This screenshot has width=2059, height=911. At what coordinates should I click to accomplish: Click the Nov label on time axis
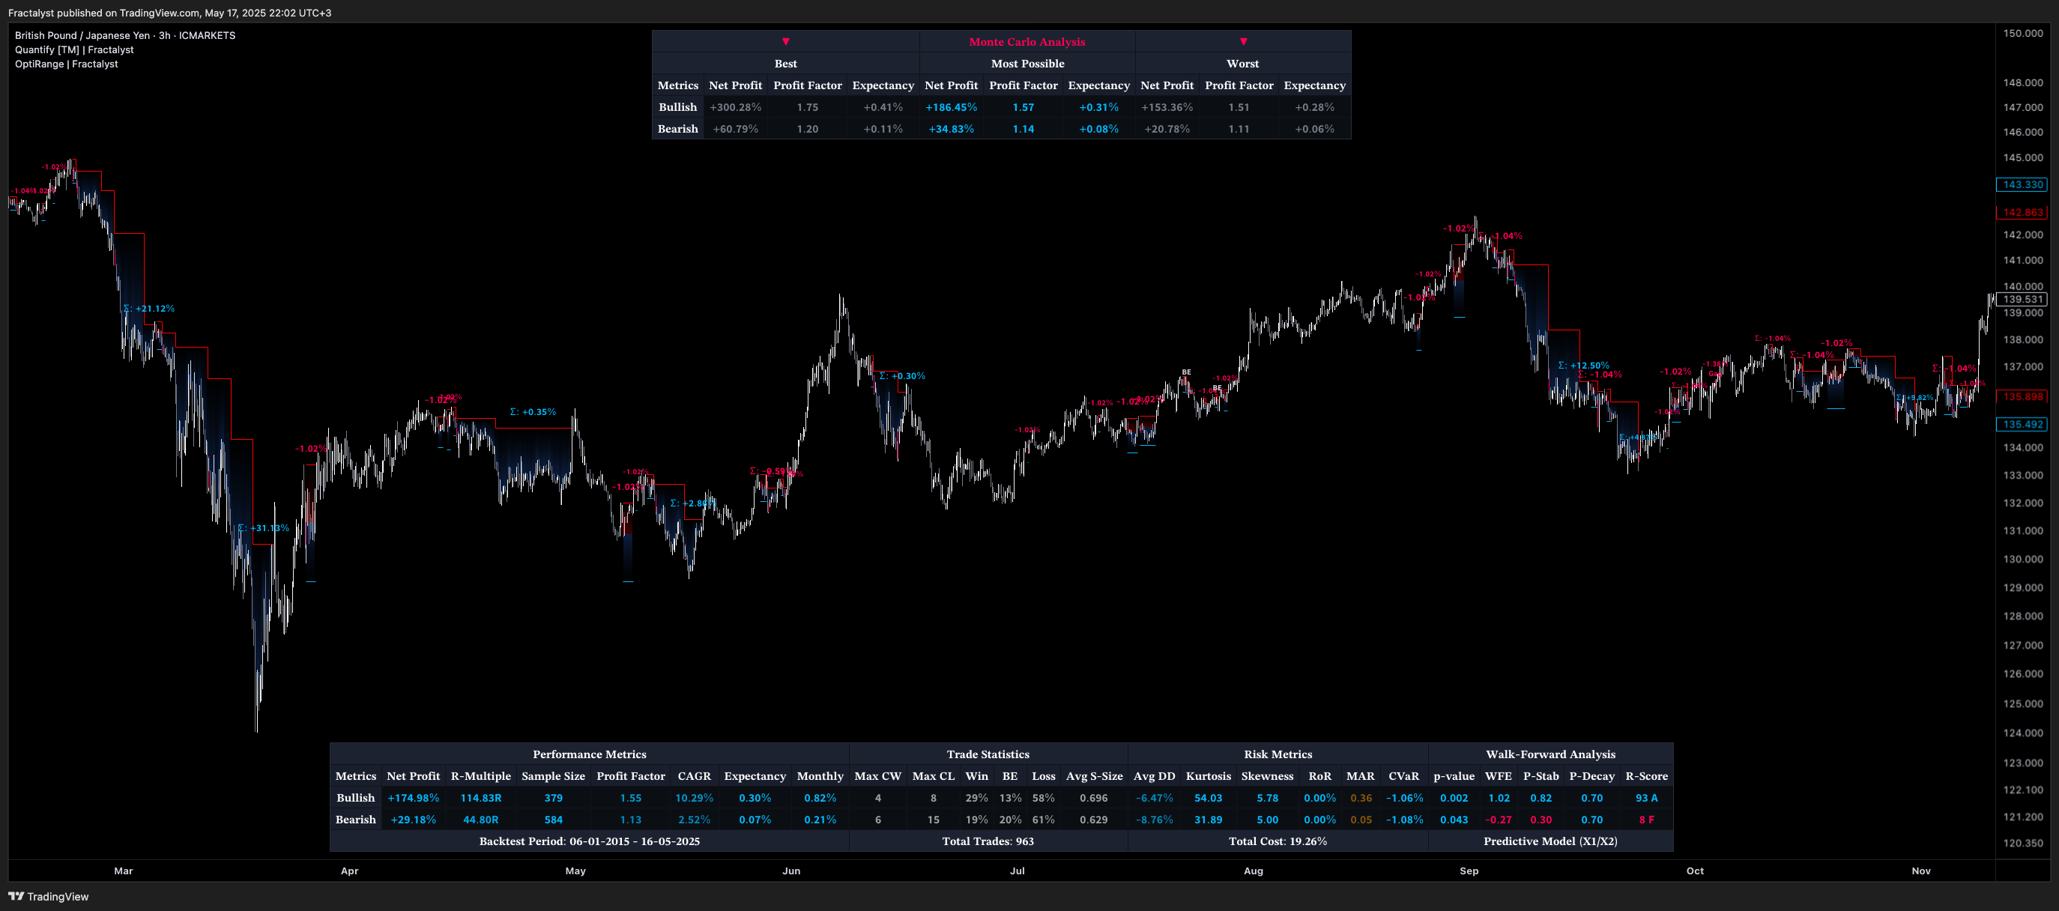tap(1922, 871)
